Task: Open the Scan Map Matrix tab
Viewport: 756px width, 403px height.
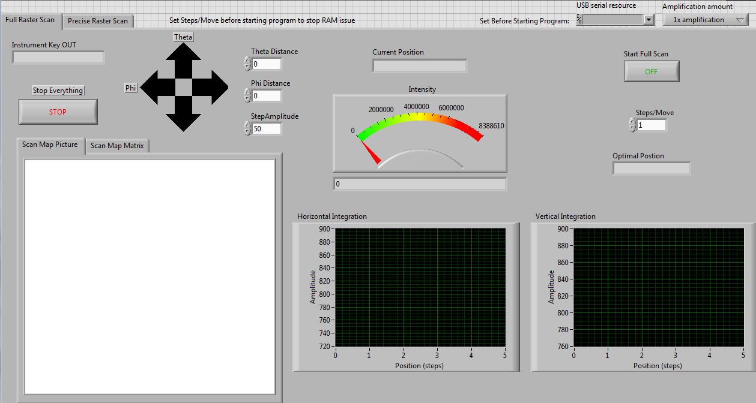Action: tap(117, 146)
